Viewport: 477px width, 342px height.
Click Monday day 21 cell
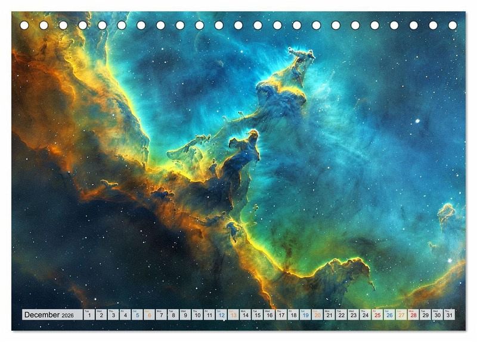[x=330, y=315]
